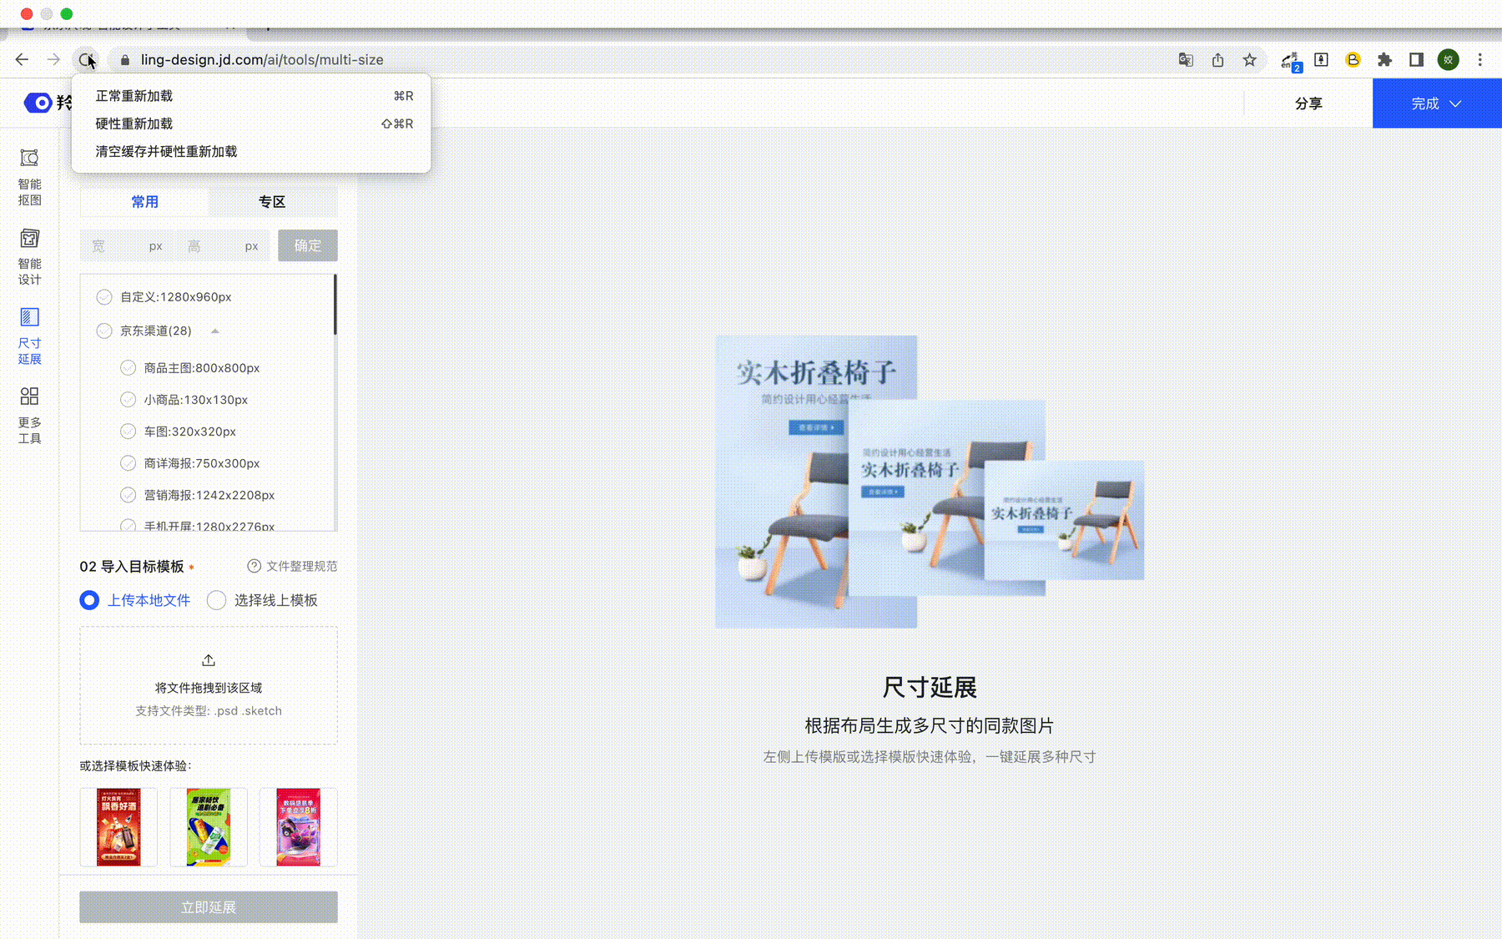The width and height of the screenshot is (1502, 939).
Task: Click the 文件整理规范 help icon
Action: click(254, 566)
